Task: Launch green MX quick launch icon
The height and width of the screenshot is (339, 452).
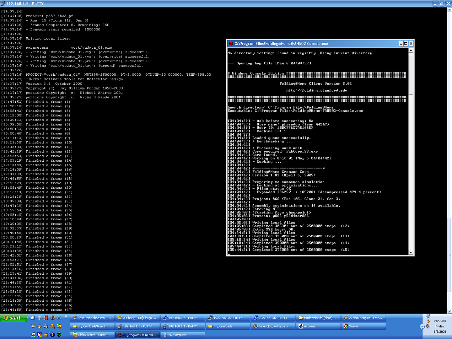Action: pos(59,335)
